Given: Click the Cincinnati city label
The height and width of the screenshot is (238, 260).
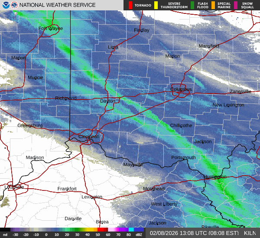Looking at the screenshot, I should click(x=89, y=137).
